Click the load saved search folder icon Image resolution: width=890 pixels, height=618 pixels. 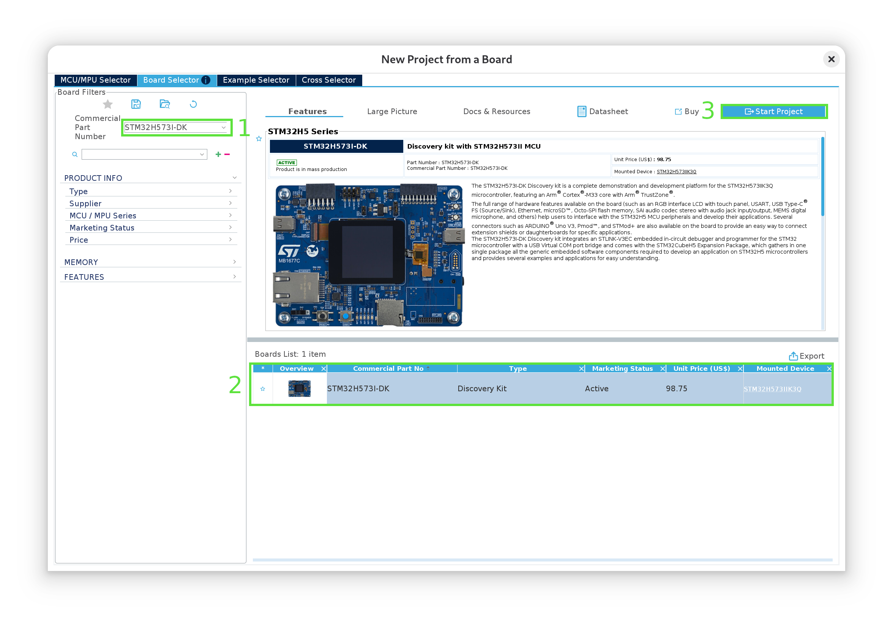(x=165, y=104)
